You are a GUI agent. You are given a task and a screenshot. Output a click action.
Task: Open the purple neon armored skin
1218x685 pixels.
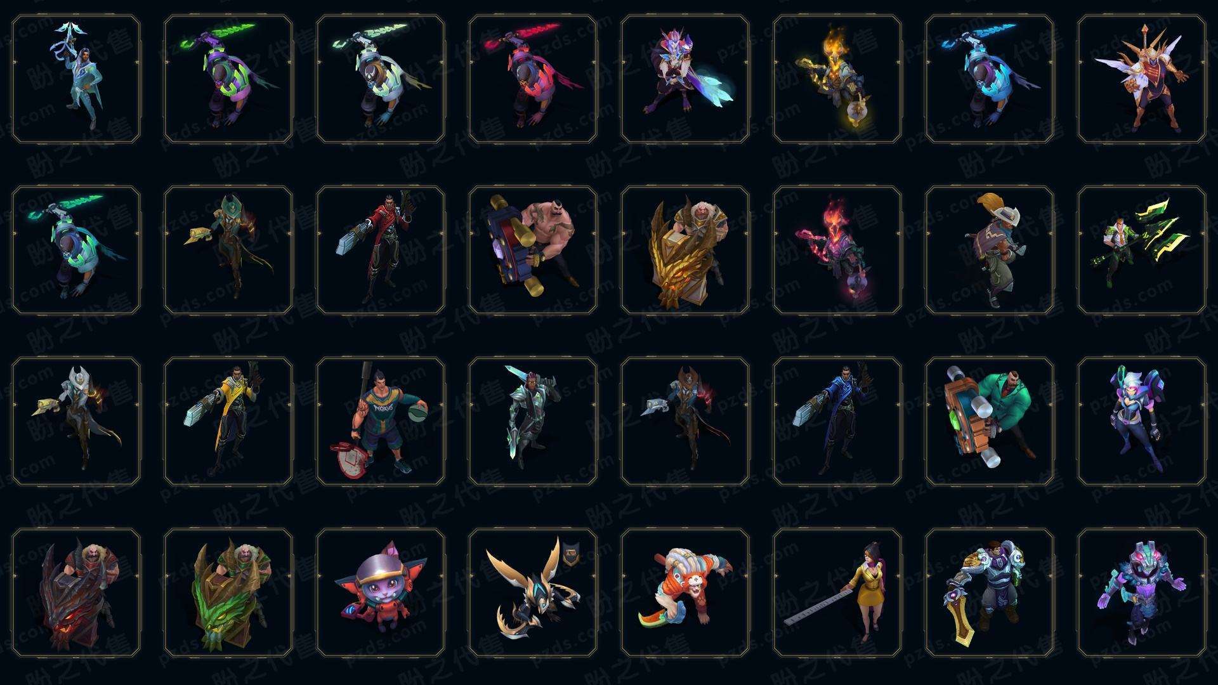[1141, 593]
